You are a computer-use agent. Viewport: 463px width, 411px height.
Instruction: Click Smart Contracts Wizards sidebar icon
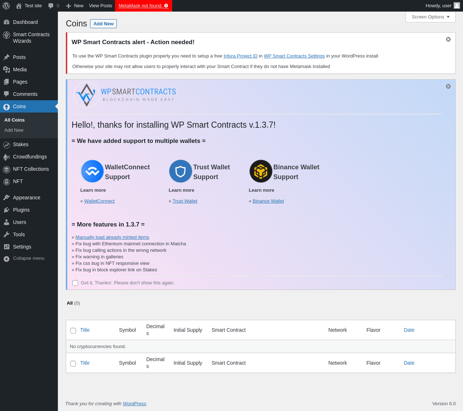pos(7,35)
